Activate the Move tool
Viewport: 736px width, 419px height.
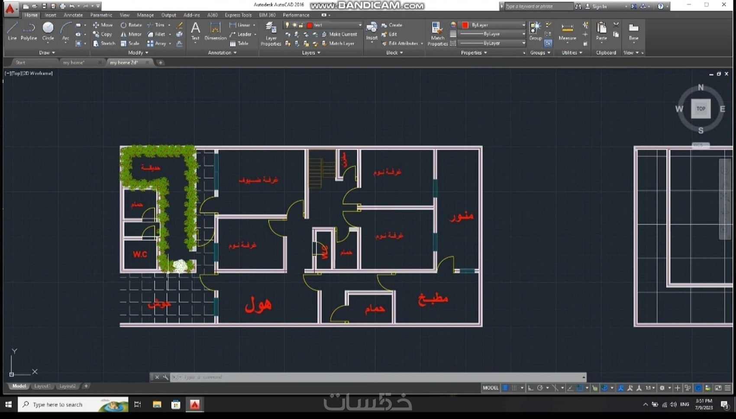click(x=103, y=25)
